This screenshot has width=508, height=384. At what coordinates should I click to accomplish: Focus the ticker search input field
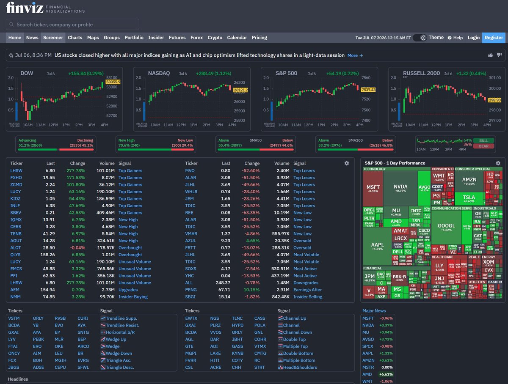pyautogui.click(x=72, y=25)
